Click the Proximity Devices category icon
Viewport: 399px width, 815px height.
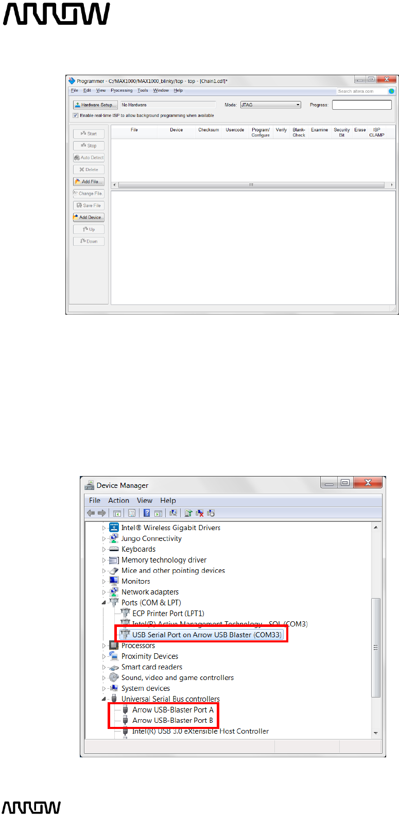(114, 656)
